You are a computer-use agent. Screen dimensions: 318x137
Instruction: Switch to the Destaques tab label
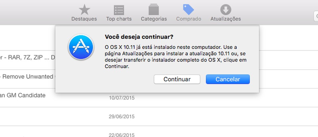click(x=84, y=19)
